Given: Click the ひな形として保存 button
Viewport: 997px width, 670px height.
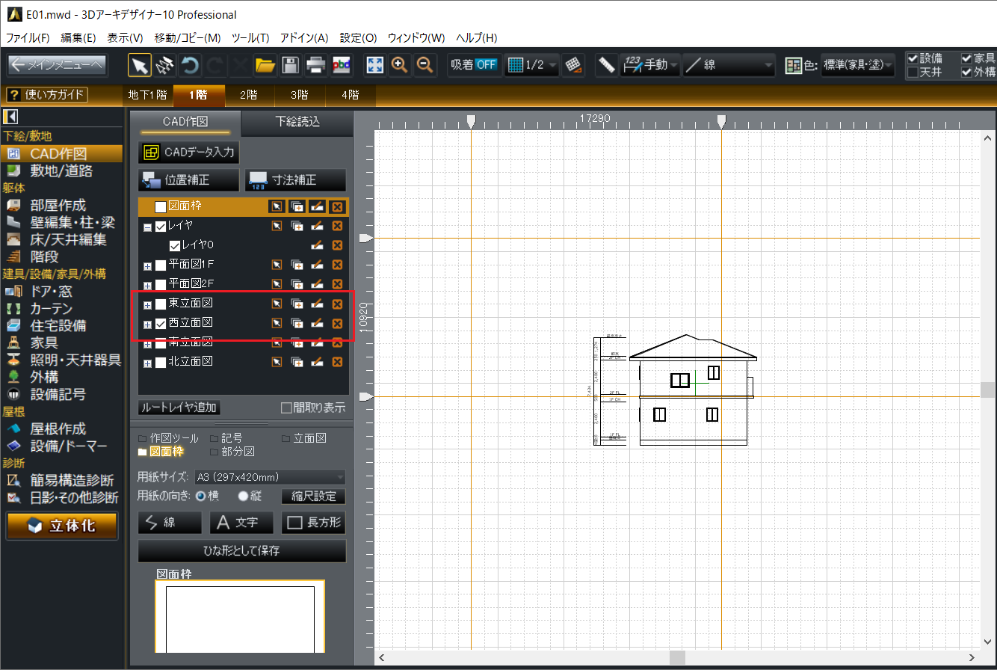Looking at the screenshot, I should (x=242, y=551).
